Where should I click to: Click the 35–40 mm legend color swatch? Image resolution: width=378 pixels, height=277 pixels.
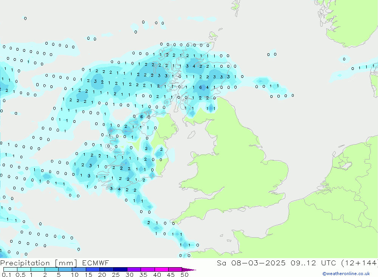tap(148, 269)
